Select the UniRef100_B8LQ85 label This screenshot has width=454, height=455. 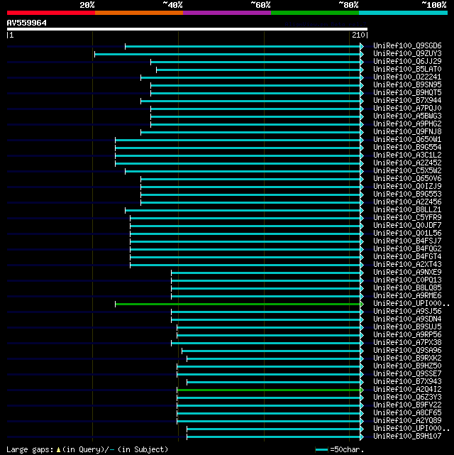pyautogui.click(x=407, y=288)
